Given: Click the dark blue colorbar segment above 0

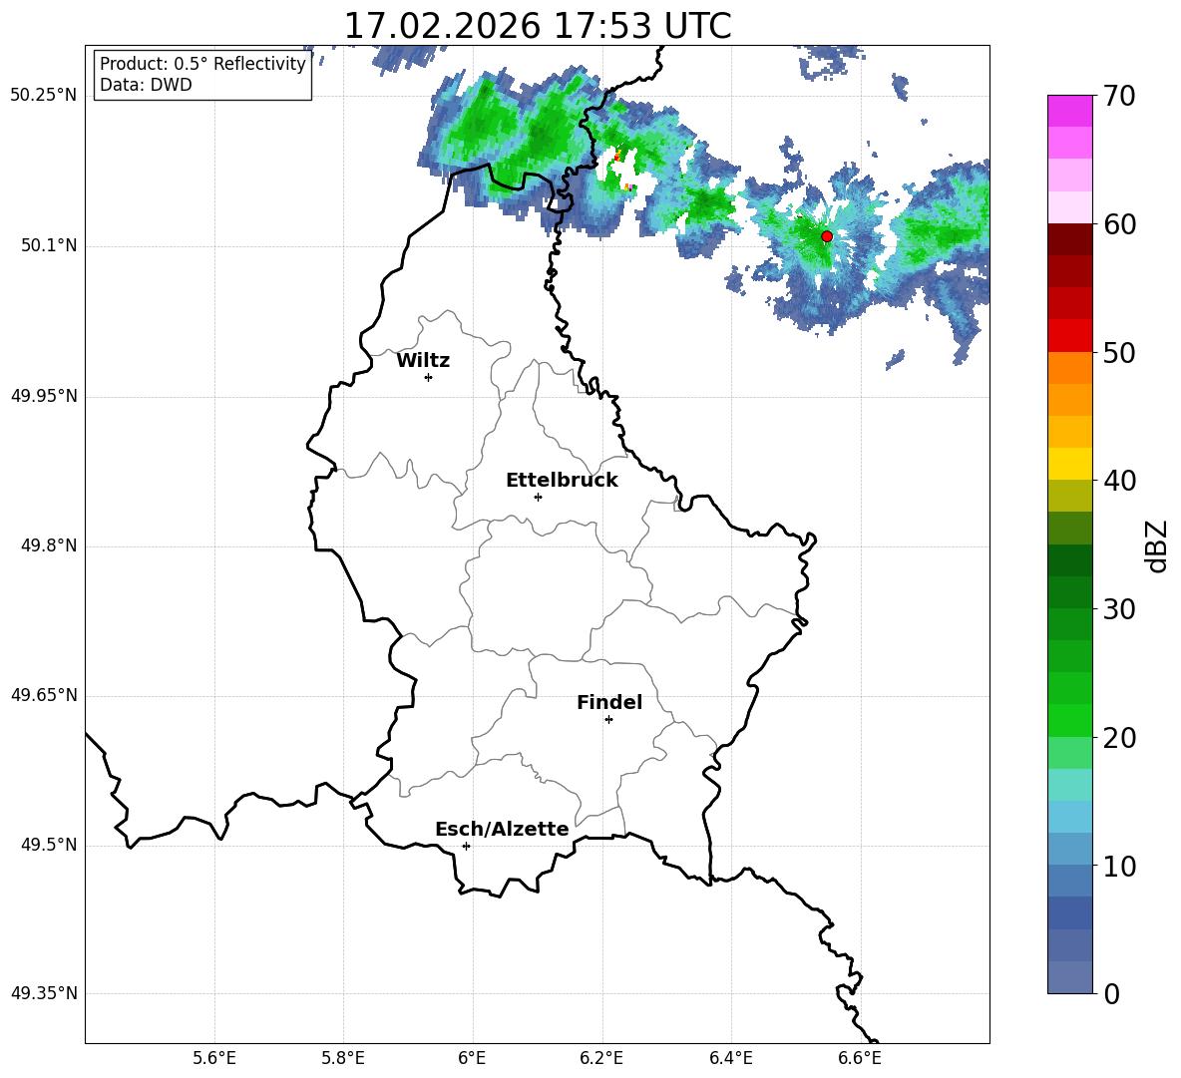Looking at the screenshot, I should coord(1069,977).
